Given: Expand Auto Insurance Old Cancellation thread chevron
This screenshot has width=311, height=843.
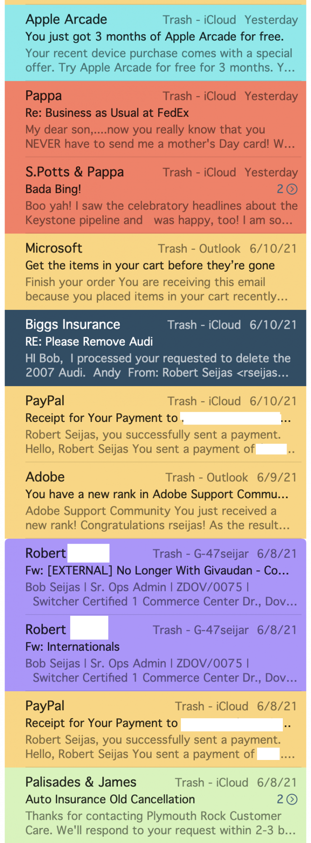Looking at the screenshot, I should coord(292,799).
